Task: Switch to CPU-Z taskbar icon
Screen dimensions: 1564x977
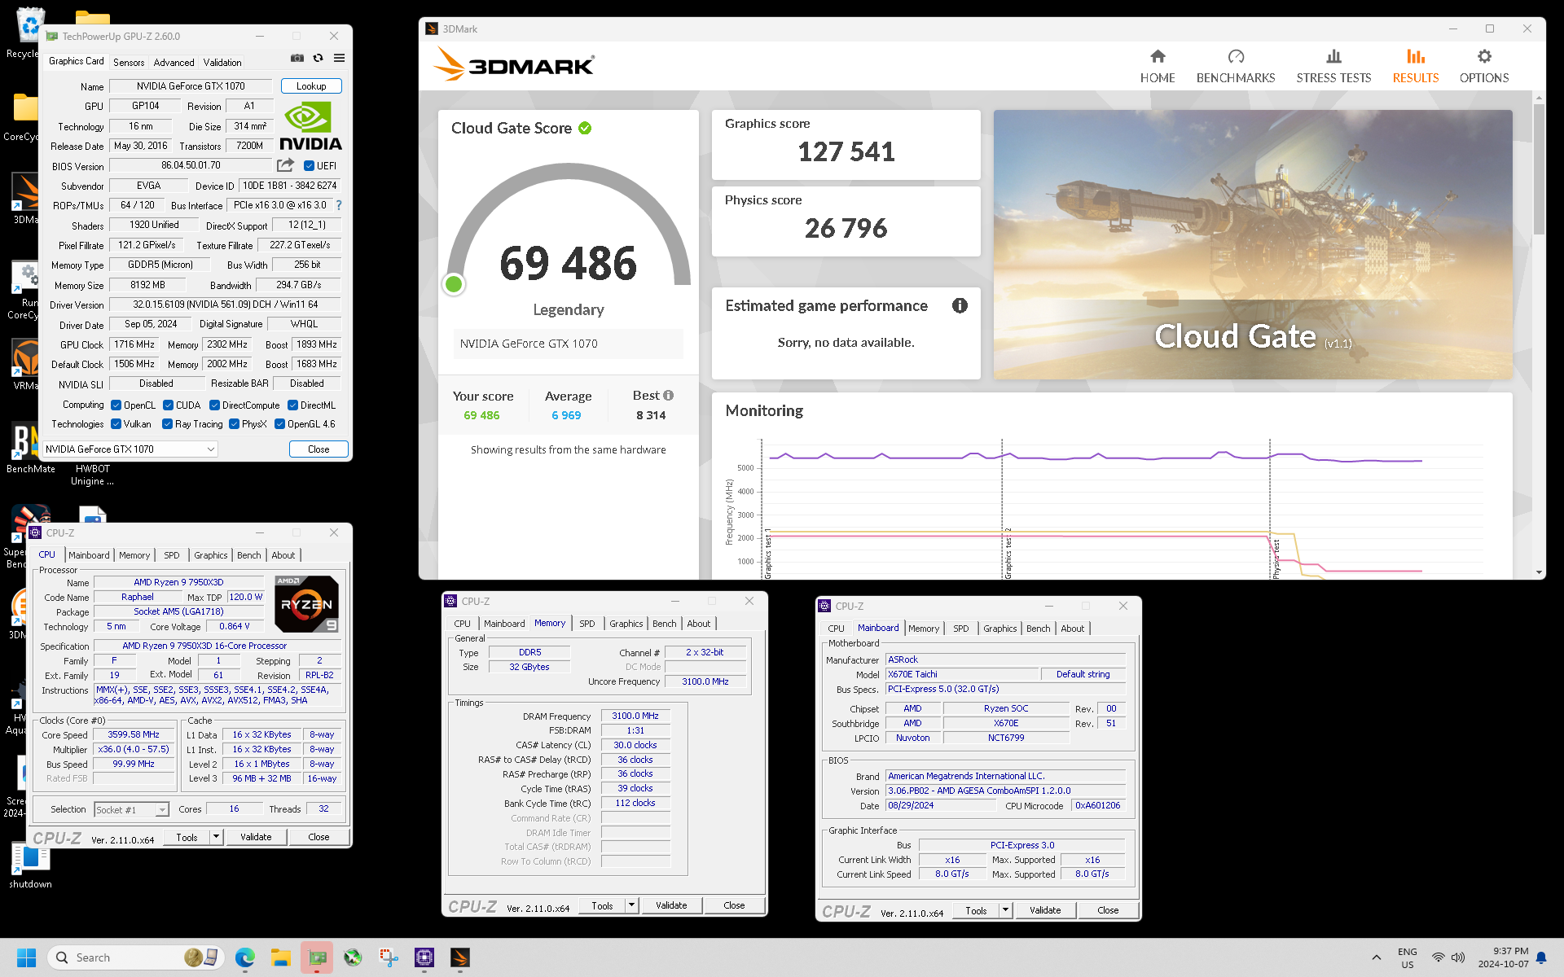Action: 424,957
